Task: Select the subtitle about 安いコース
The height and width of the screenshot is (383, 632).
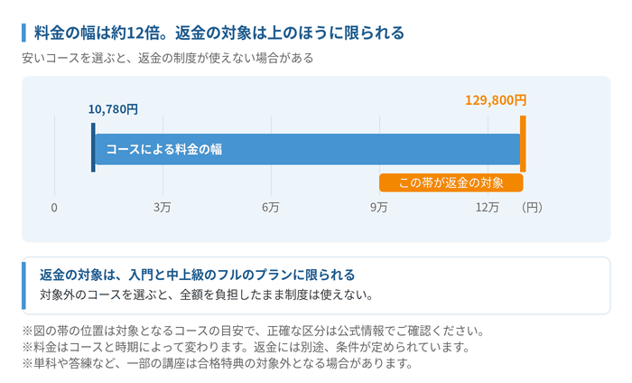Action: coord(168,58)
